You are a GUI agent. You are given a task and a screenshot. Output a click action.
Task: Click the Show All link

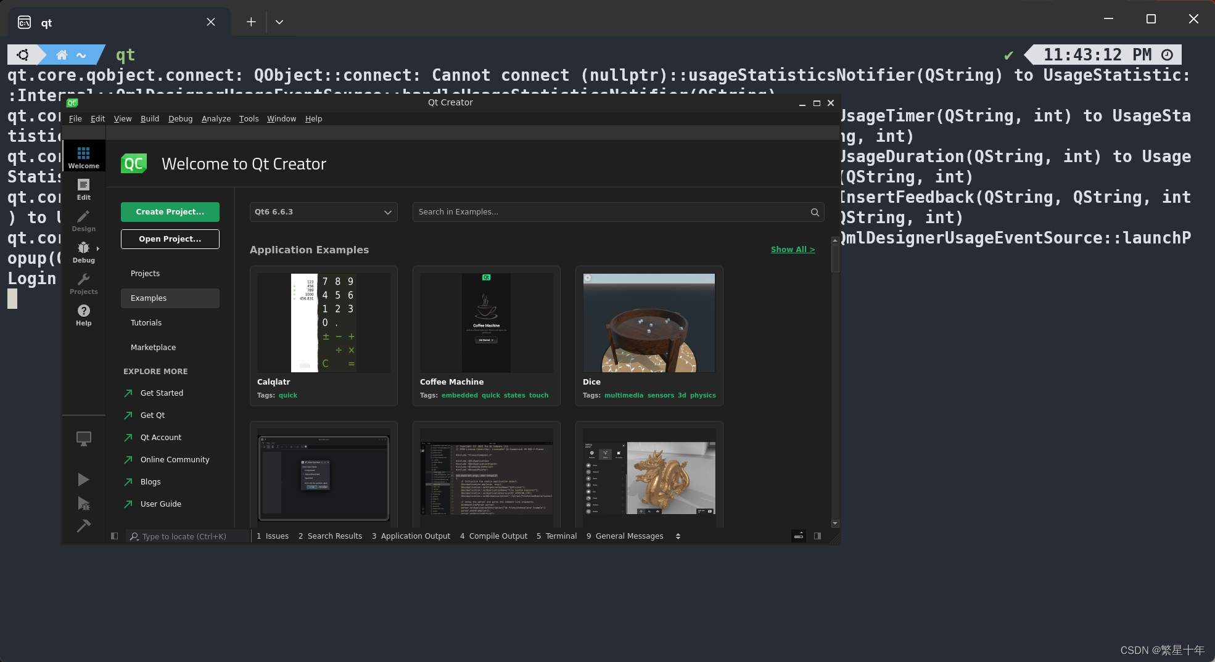click(x=793, y=250)
